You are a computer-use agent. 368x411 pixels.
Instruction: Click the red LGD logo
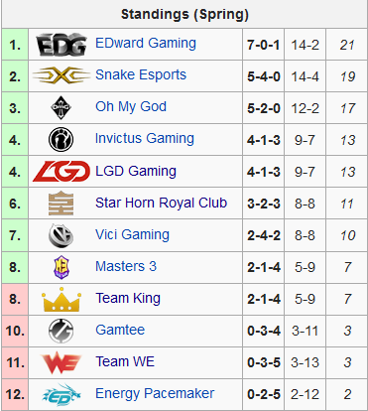point(61,171)
